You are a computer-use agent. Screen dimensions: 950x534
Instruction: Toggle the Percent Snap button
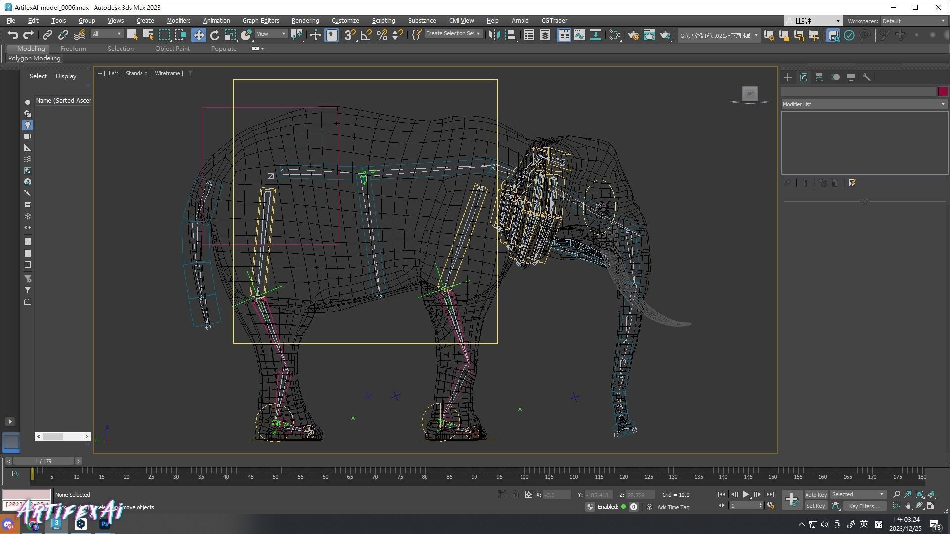(381, 35)
